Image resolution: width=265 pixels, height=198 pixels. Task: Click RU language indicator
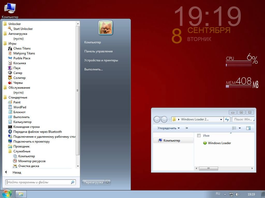(218, 194)
